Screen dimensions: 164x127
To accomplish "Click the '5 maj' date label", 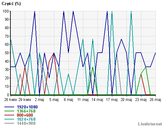I will point(54,100).
